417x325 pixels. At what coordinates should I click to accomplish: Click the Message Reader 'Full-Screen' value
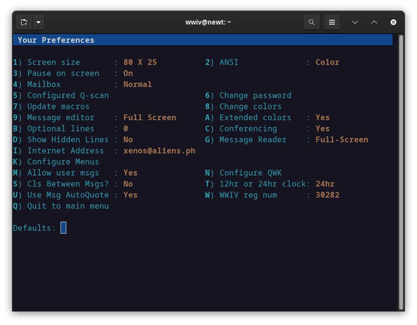(342, 139)
